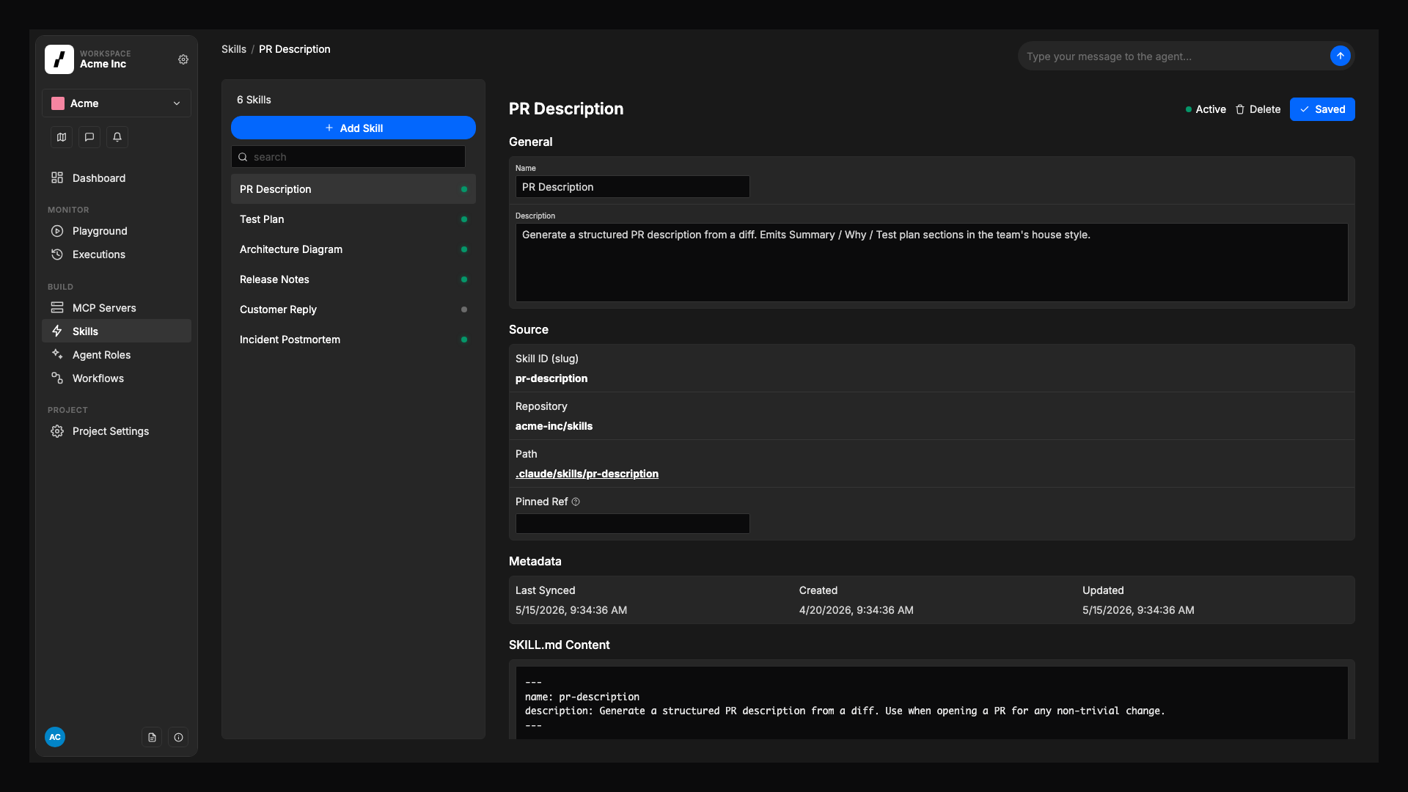Image resolution: width=1408 pixels, height=792 pixels.
Task: Open the document icon in sidebar footer
Action: (152, 737)
